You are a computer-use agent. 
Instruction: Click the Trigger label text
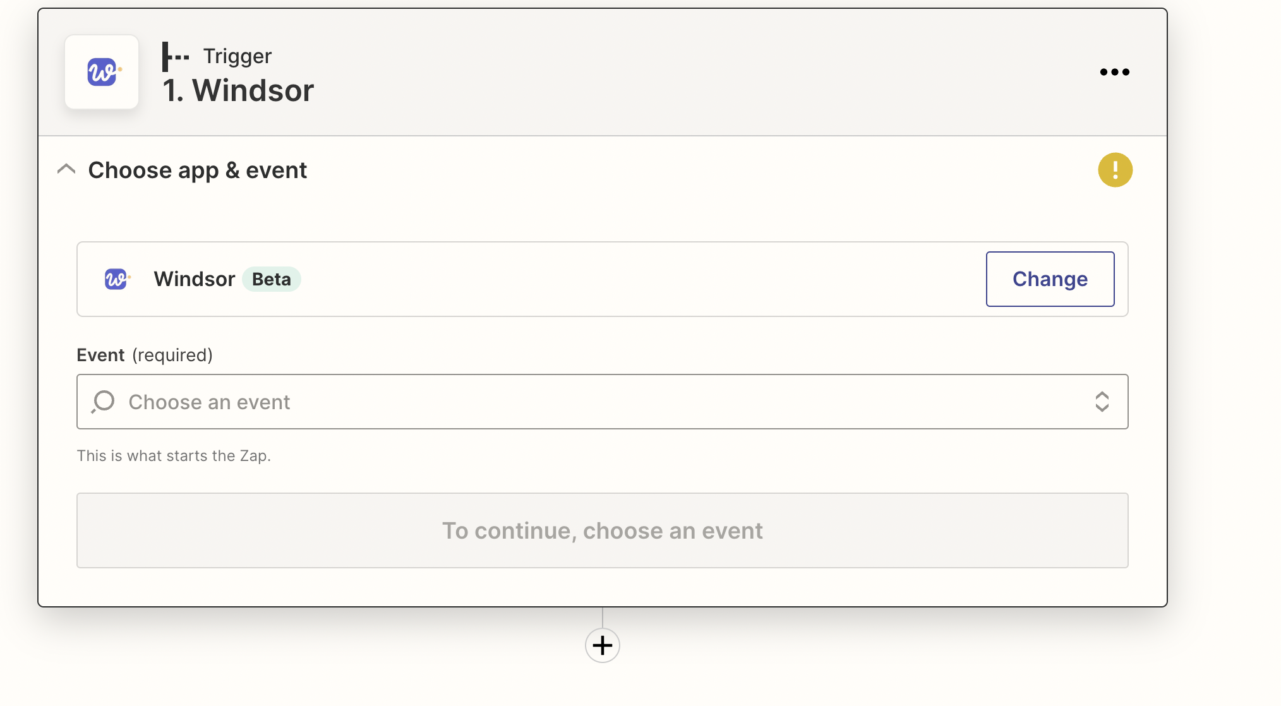point(238,56)
